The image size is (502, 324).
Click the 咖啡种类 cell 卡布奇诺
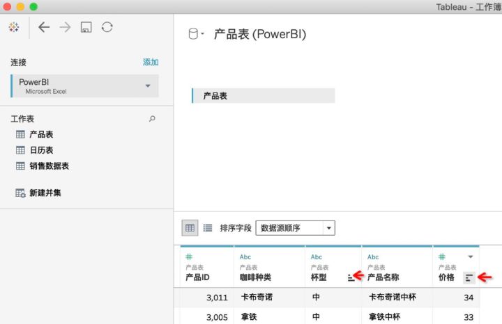click(257, 297)
